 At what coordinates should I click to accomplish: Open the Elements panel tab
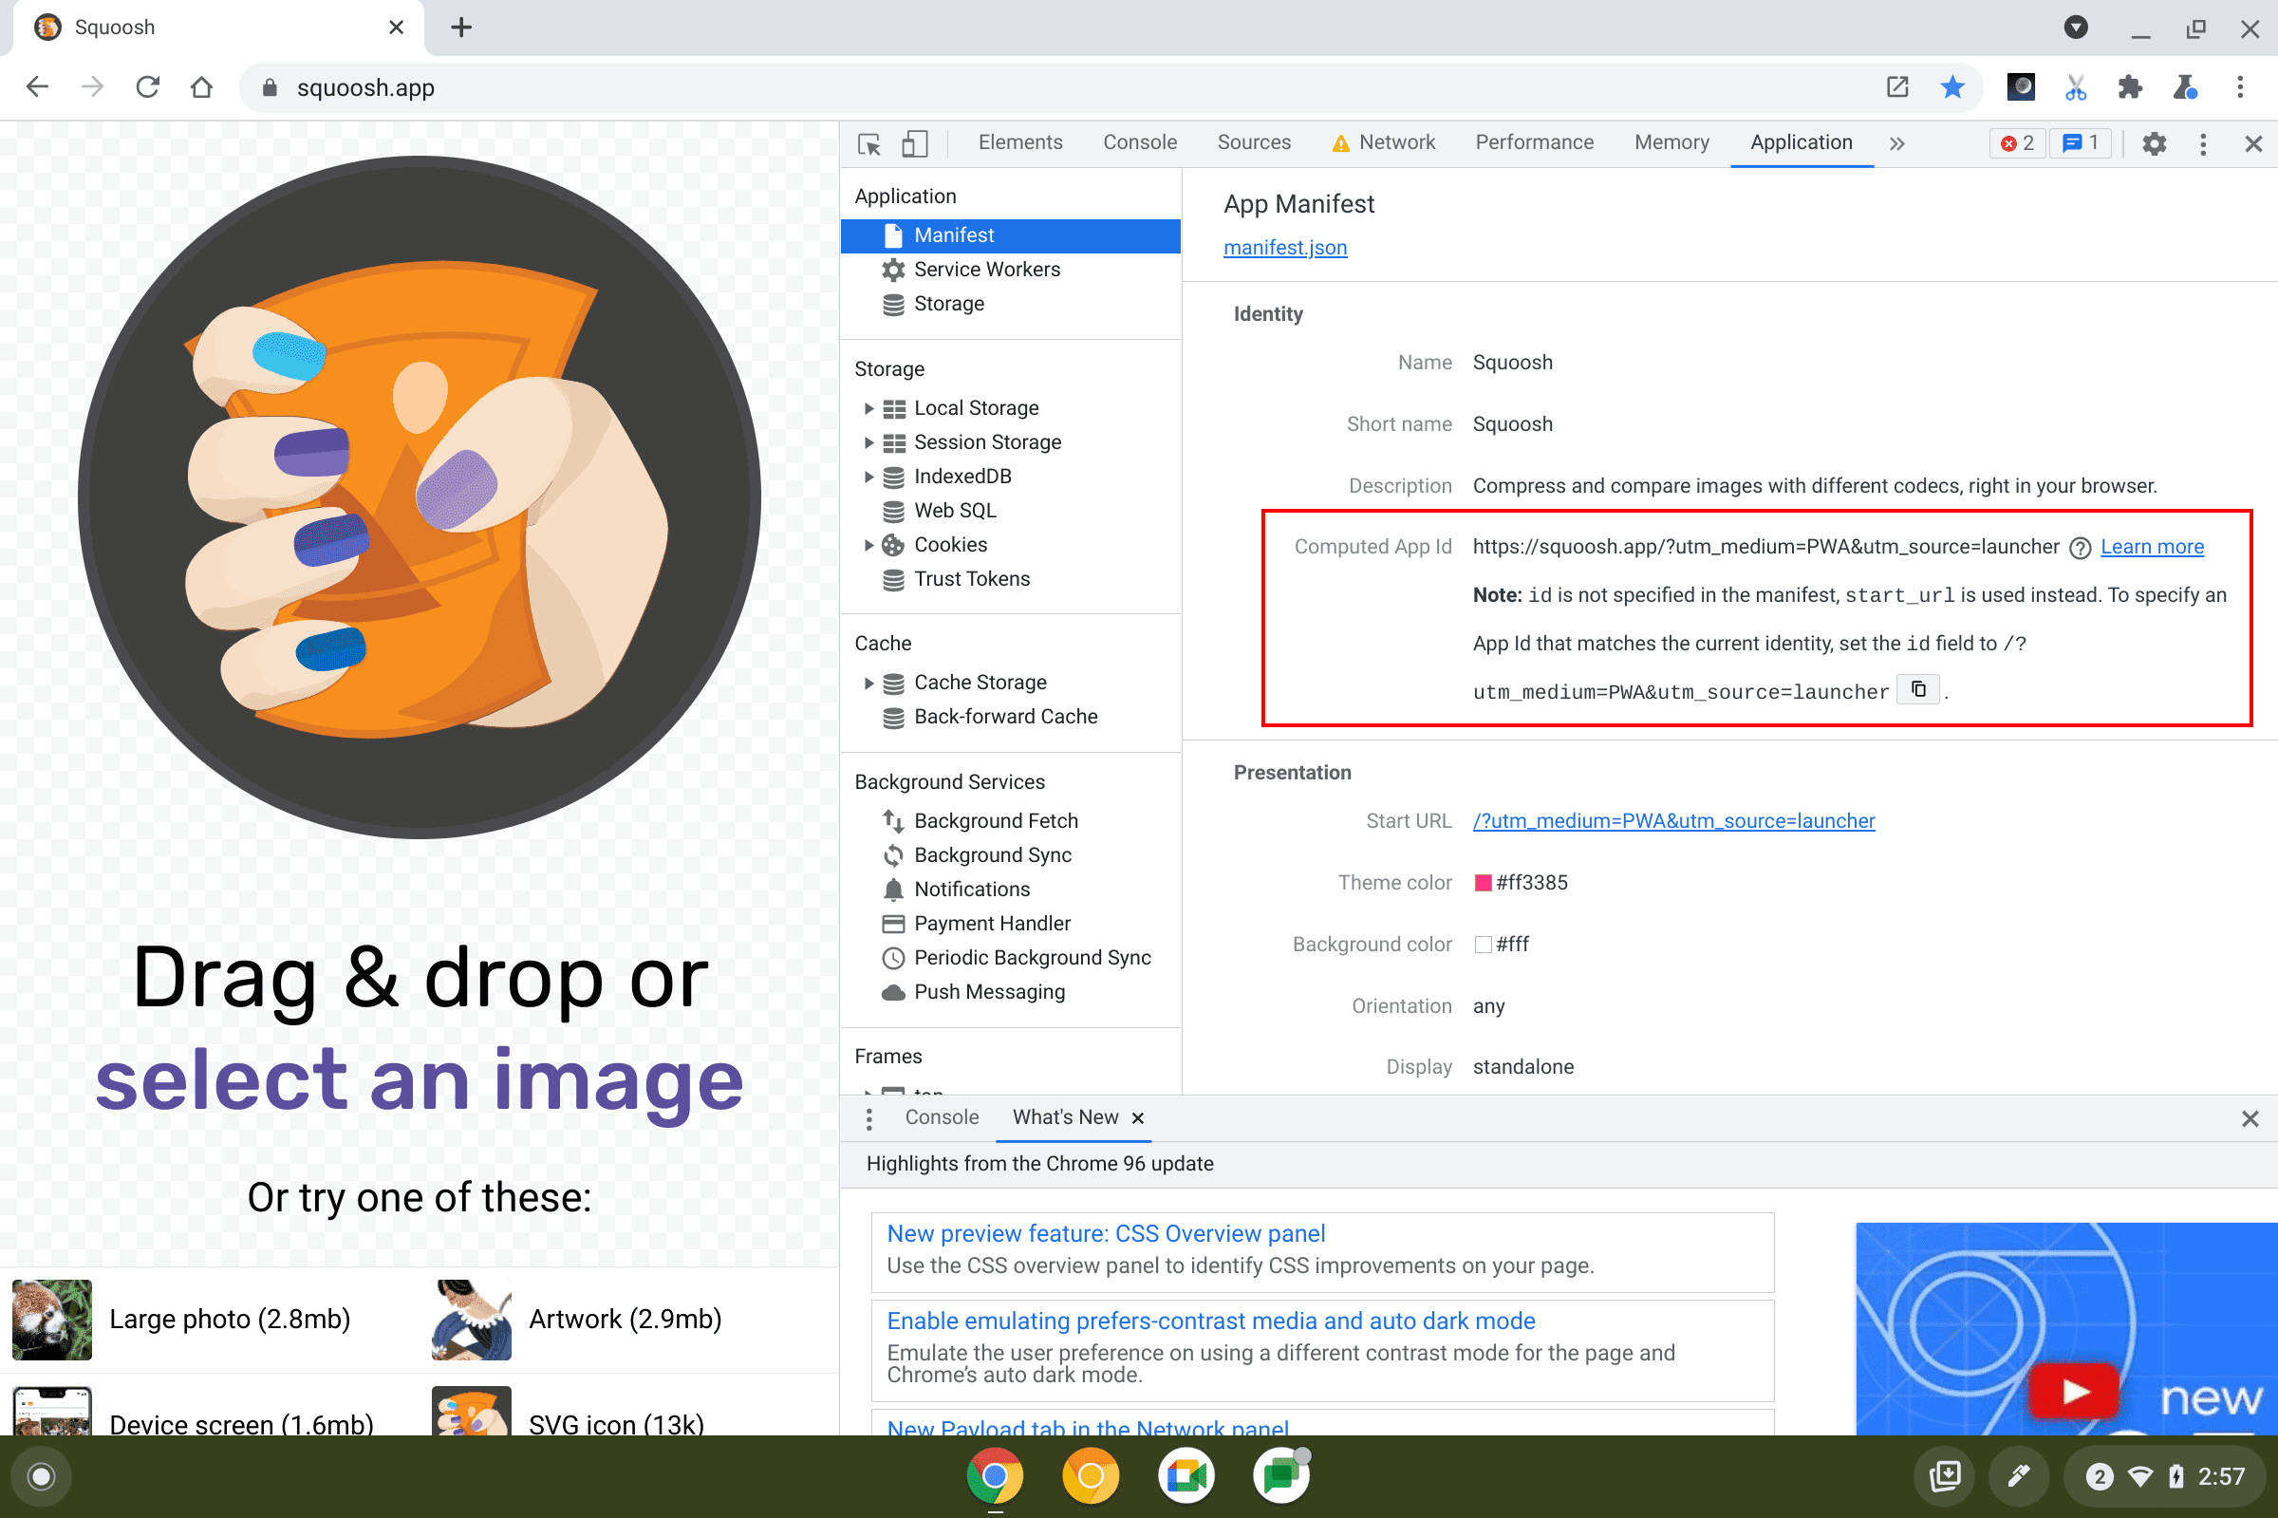coord(1019,142)
